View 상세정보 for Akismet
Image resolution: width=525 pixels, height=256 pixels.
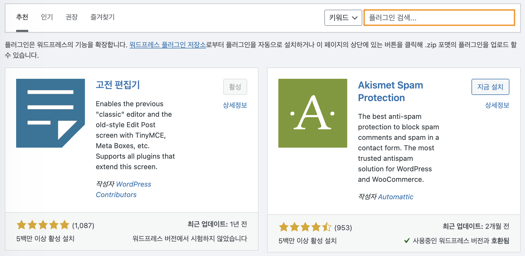tap(497, 105)
